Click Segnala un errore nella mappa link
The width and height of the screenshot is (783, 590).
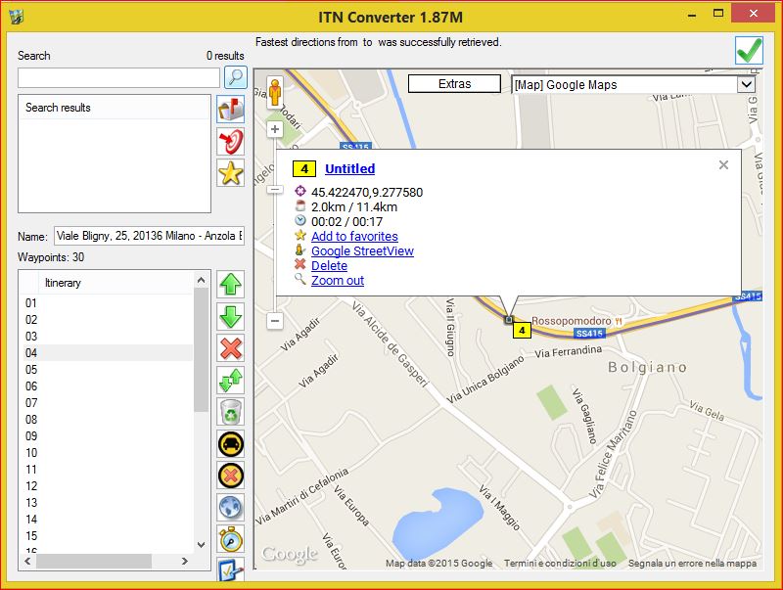(x=692, y=563)
